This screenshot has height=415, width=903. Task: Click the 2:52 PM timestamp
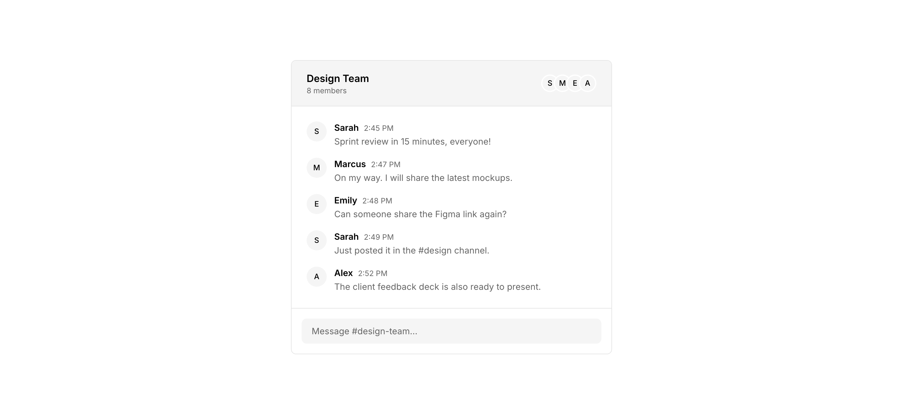click(x=372, y=274)
